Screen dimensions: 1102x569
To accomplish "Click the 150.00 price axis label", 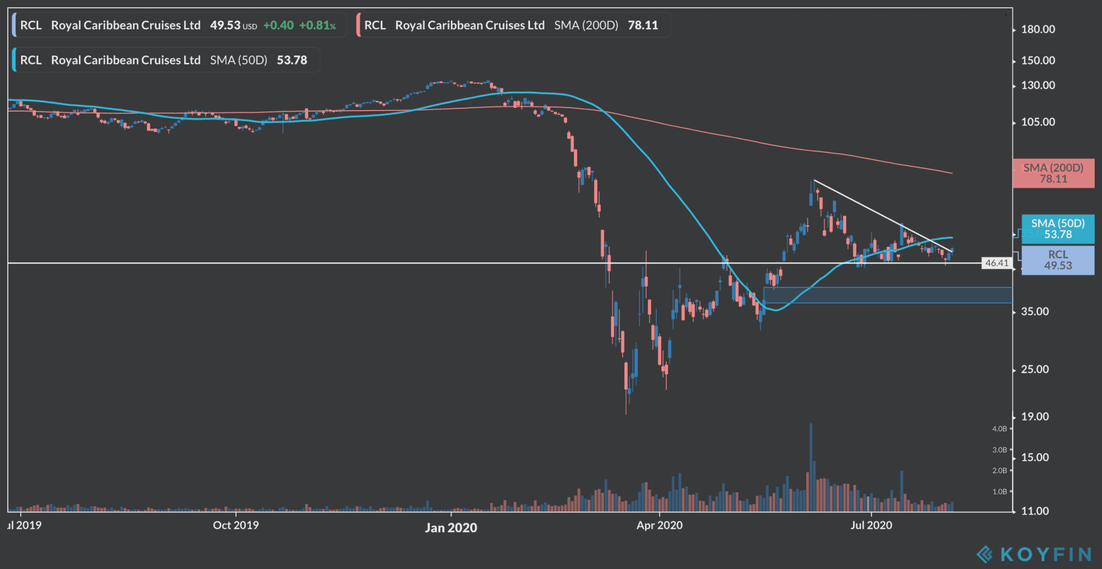I will click(1038, 61).
